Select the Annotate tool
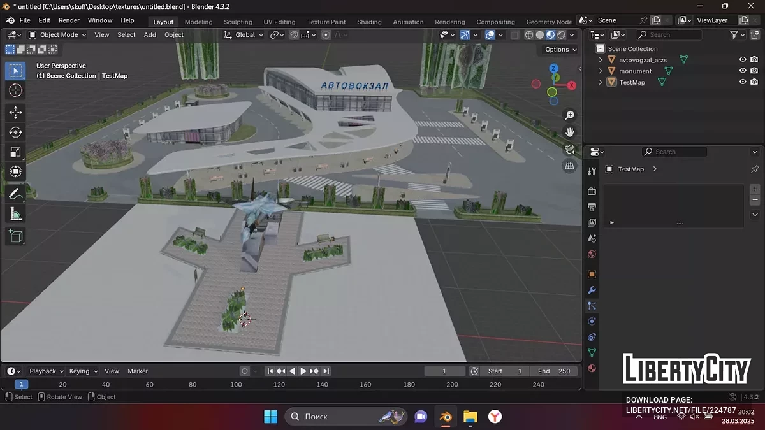This screenshot has height=430, width=765. (x=15, y=193)
